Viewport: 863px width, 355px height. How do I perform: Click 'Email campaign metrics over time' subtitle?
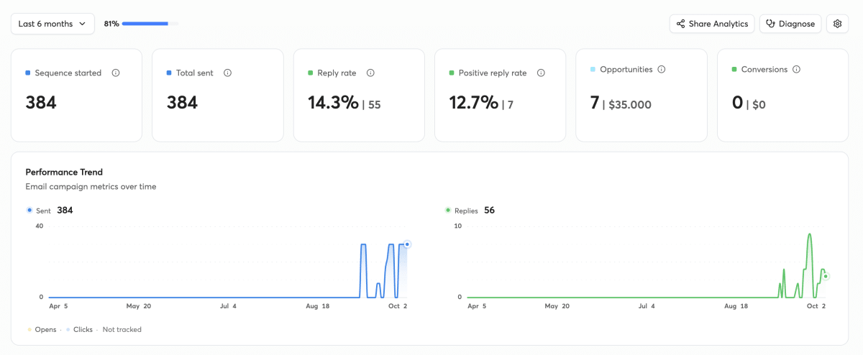point(91,187)
